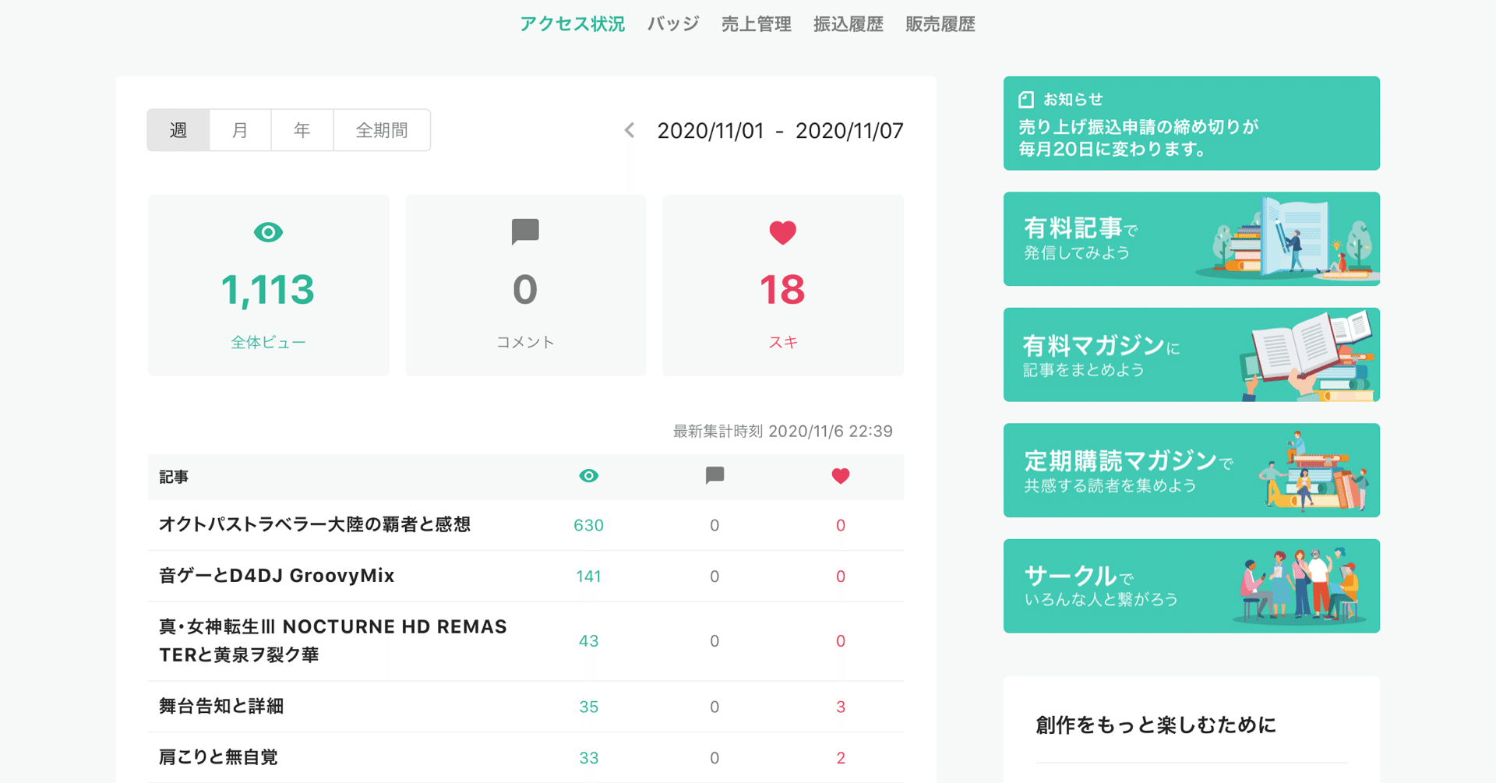Go to previous week with left chevron

pos(630,130)
